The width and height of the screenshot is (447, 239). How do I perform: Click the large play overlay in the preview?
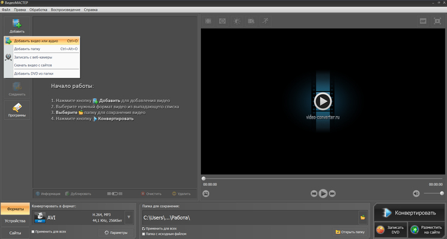coord(322,101)
